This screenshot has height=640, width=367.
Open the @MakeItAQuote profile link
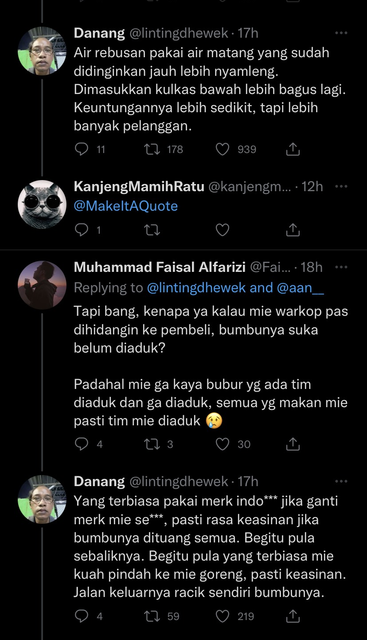(125, 206)
